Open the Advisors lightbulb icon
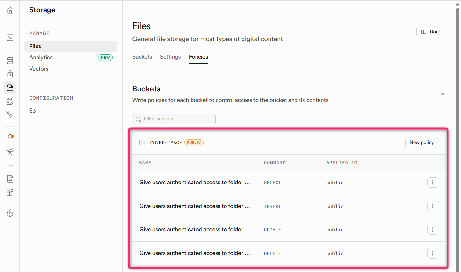The image size is (461, 272). 10,138
